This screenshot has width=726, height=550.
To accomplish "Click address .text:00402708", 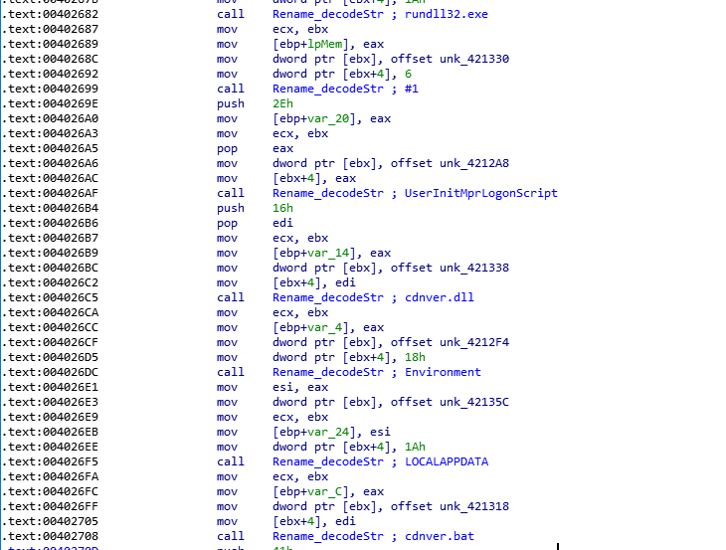I will (50, 536).
